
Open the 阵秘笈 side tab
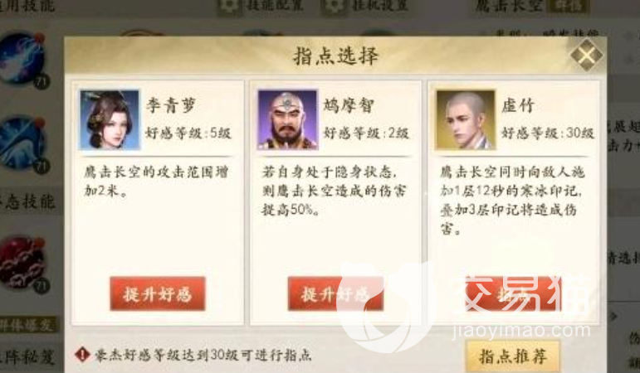tap(27, 356)
